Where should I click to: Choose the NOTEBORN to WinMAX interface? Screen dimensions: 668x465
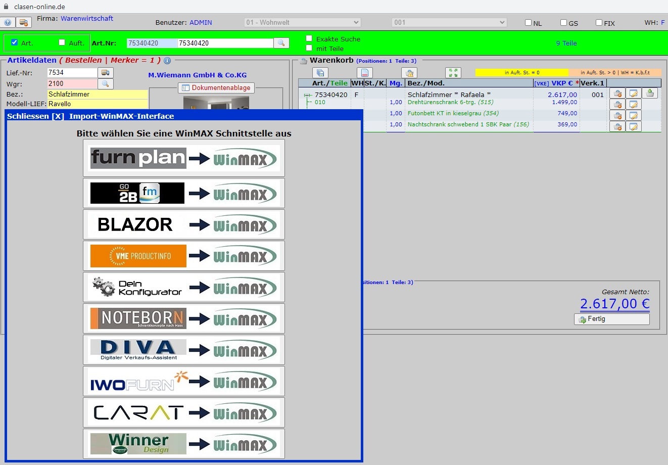(184, 318)
